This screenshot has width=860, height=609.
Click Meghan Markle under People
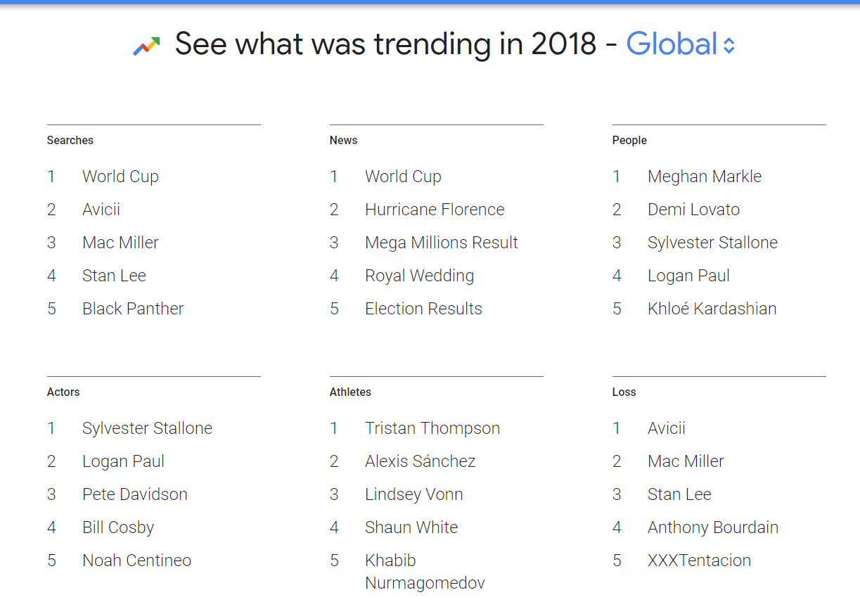pos(705,177)
